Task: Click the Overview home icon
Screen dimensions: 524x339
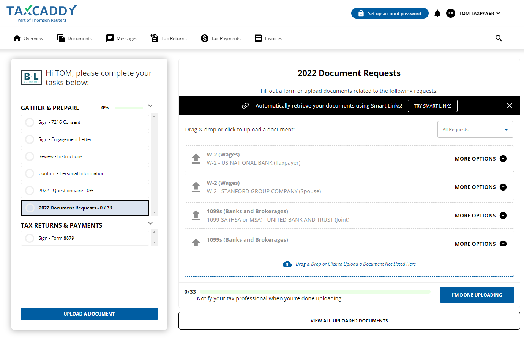Action: point(17,38)
